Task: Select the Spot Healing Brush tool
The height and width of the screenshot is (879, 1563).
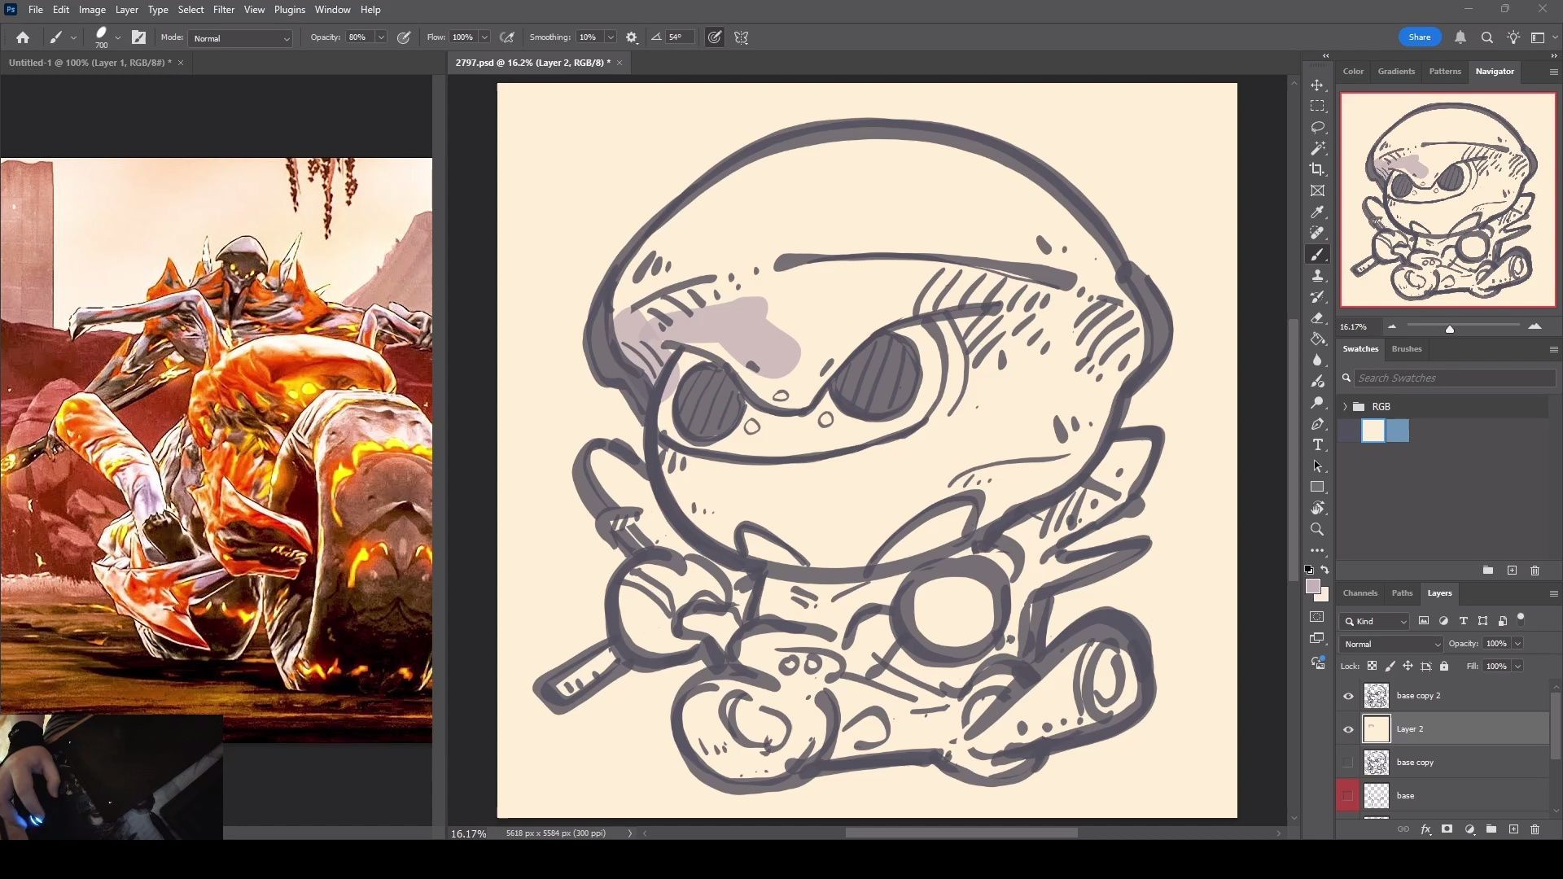Action: 1317,233
